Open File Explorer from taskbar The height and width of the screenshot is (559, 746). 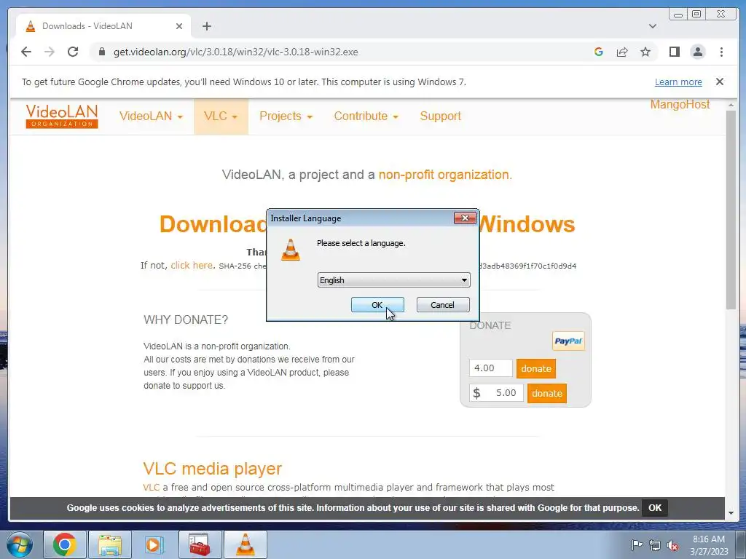[110, 544]
